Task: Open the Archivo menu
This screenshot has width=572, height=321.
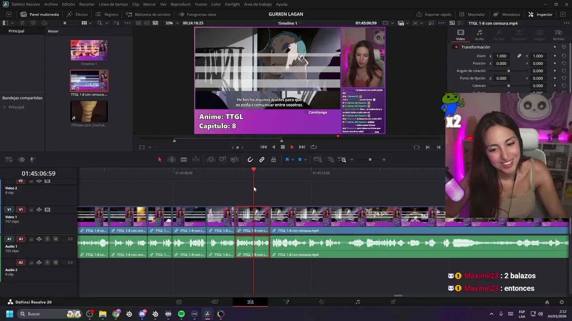Action: 51,4
